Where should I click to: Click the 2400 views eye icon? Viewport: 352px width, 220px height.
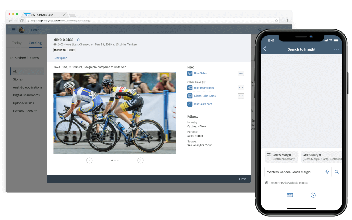tap(55, 44)
